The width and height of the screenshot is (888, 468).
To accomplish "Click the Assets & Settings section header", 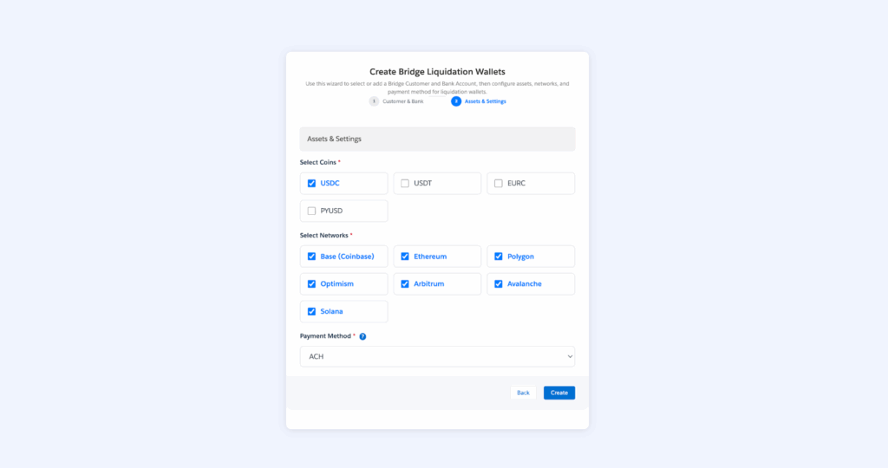I will point(437,139).
